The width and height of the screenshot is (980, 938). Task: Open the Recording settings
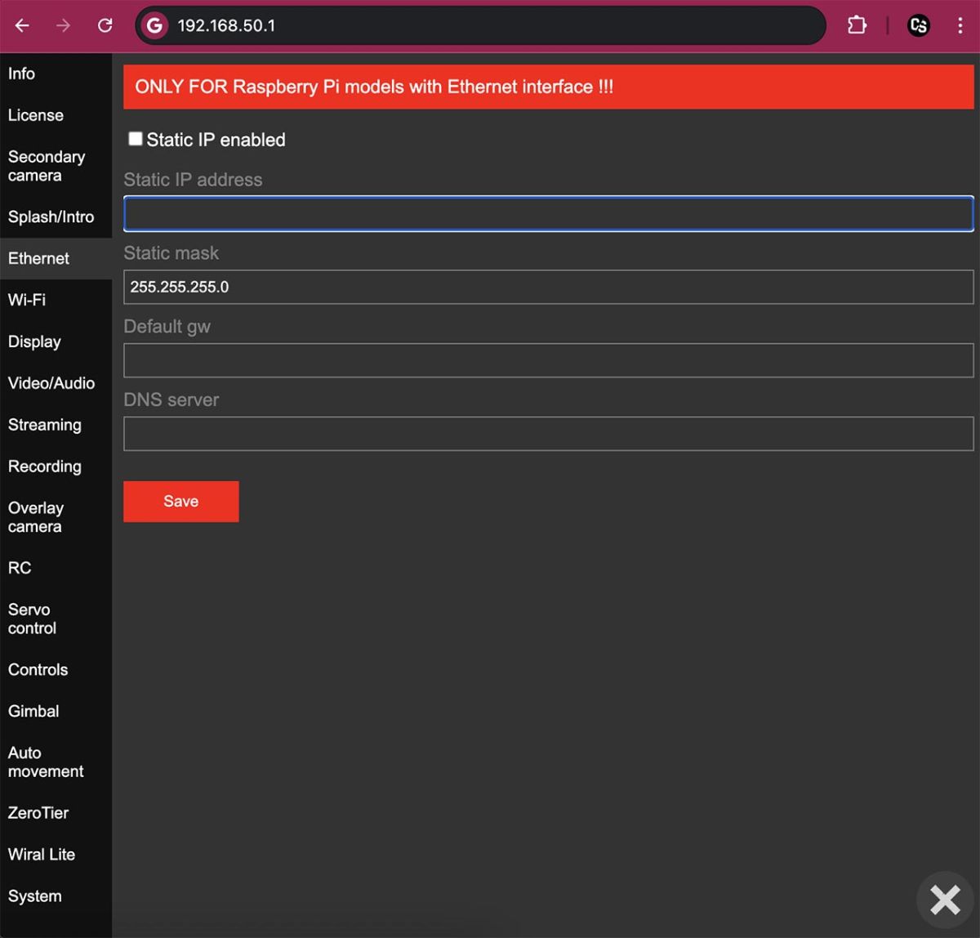44,466
